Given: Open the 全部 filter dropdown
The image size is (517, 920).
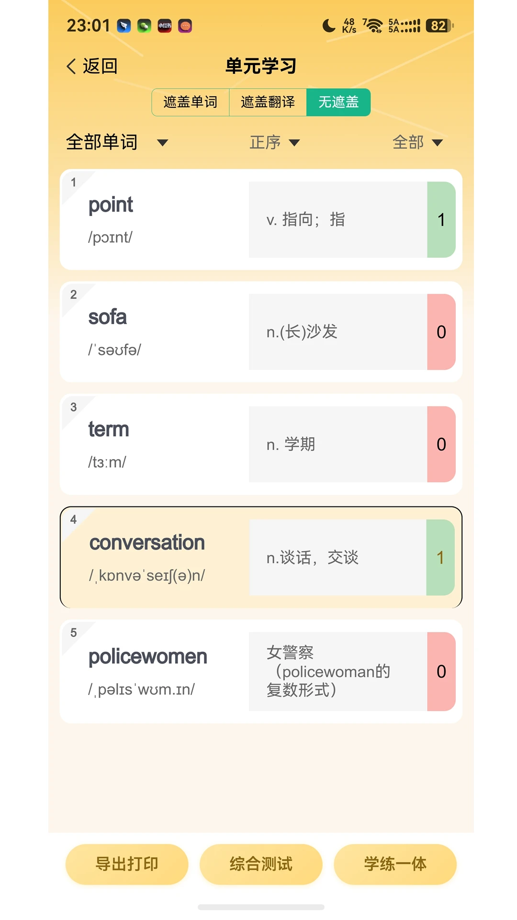Looking at the screenshot, I should [x=417, y=142].
